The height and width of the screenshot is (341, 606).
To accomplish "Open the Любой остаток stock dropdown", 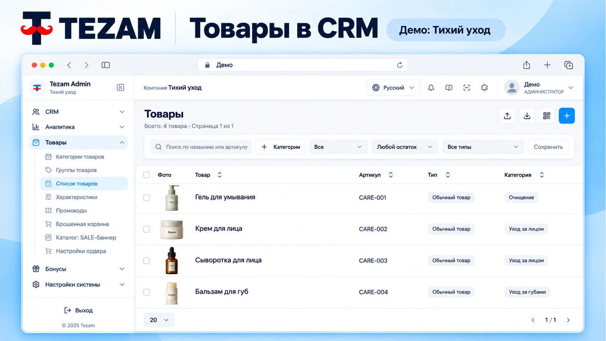I will click(x=405, y=147).
